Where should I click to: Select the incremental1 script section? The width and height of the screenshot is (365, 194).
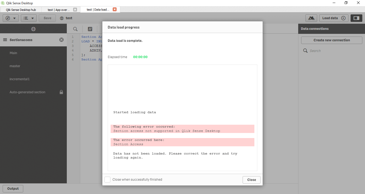coord(33,79)
